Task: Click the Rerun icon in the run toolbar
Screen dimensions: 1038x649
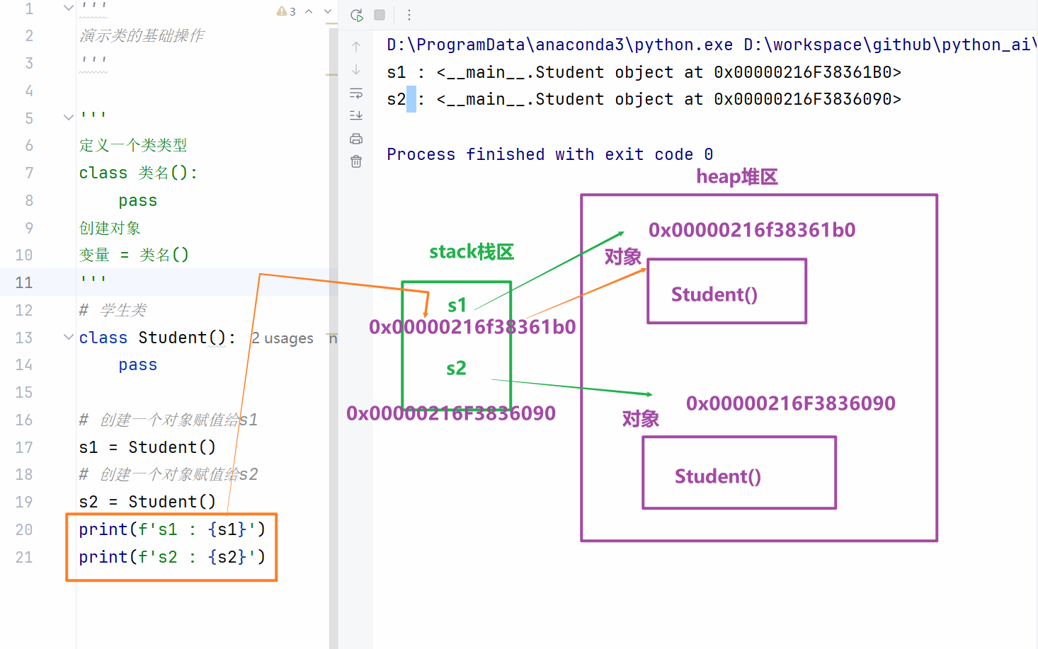Action: pos(357,15)
